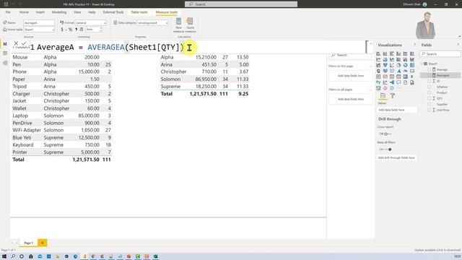Click Add data fields under Filters on this page
The height and width of the screenshot is (260, 462).
351,76
